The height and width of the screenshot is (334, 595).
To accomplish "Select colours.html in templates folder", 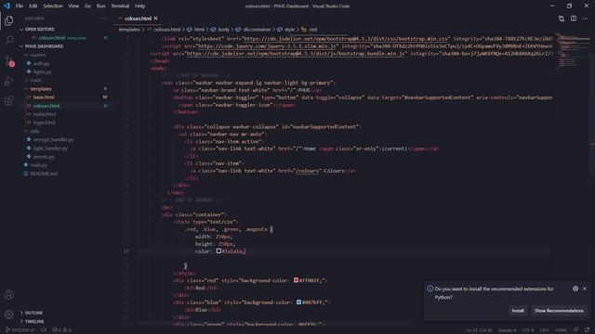I will coord(46,106).
